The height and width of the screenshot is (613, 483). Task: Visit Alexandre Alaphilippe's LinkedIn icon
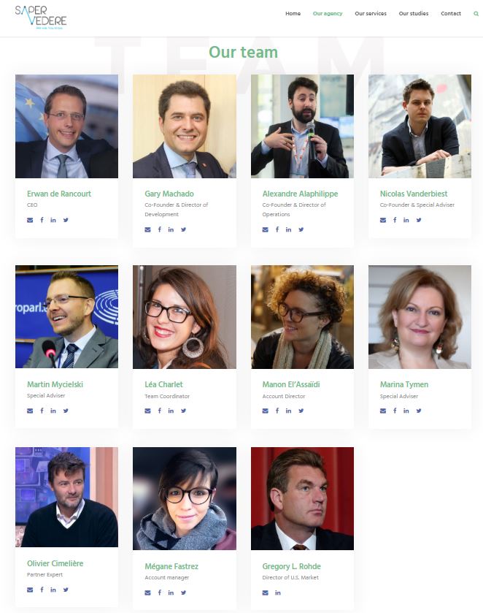[x=288, y=229]
